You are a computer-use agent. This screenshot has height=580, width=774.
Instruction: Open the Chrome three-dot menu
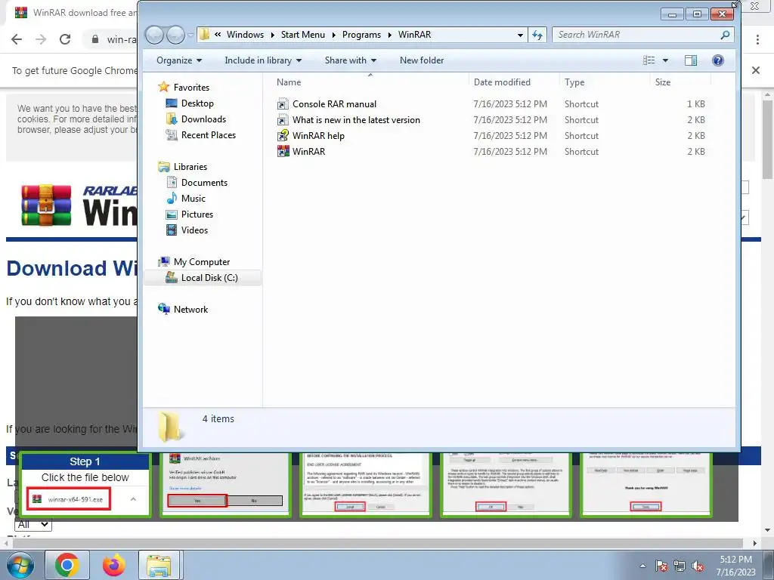757,40
